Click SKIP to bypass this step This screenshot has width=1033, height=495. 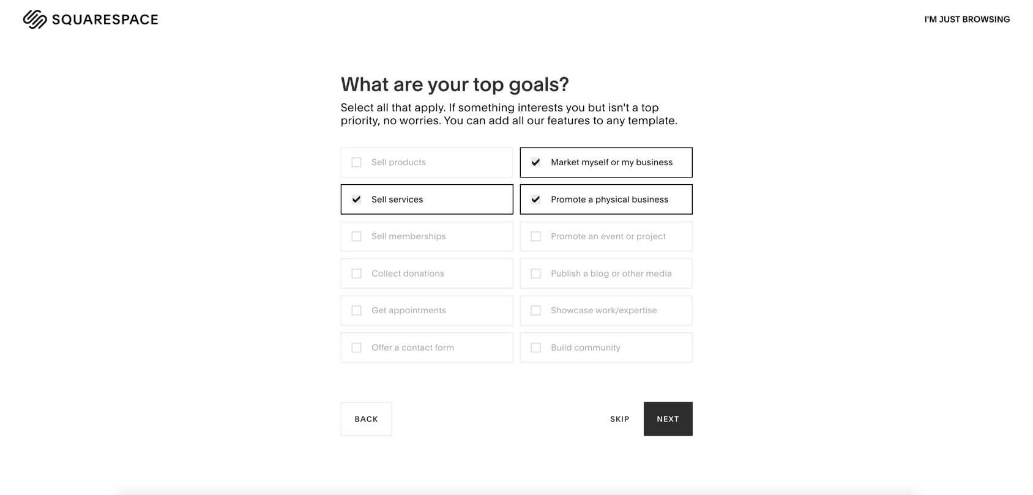[x=619, y=419]
